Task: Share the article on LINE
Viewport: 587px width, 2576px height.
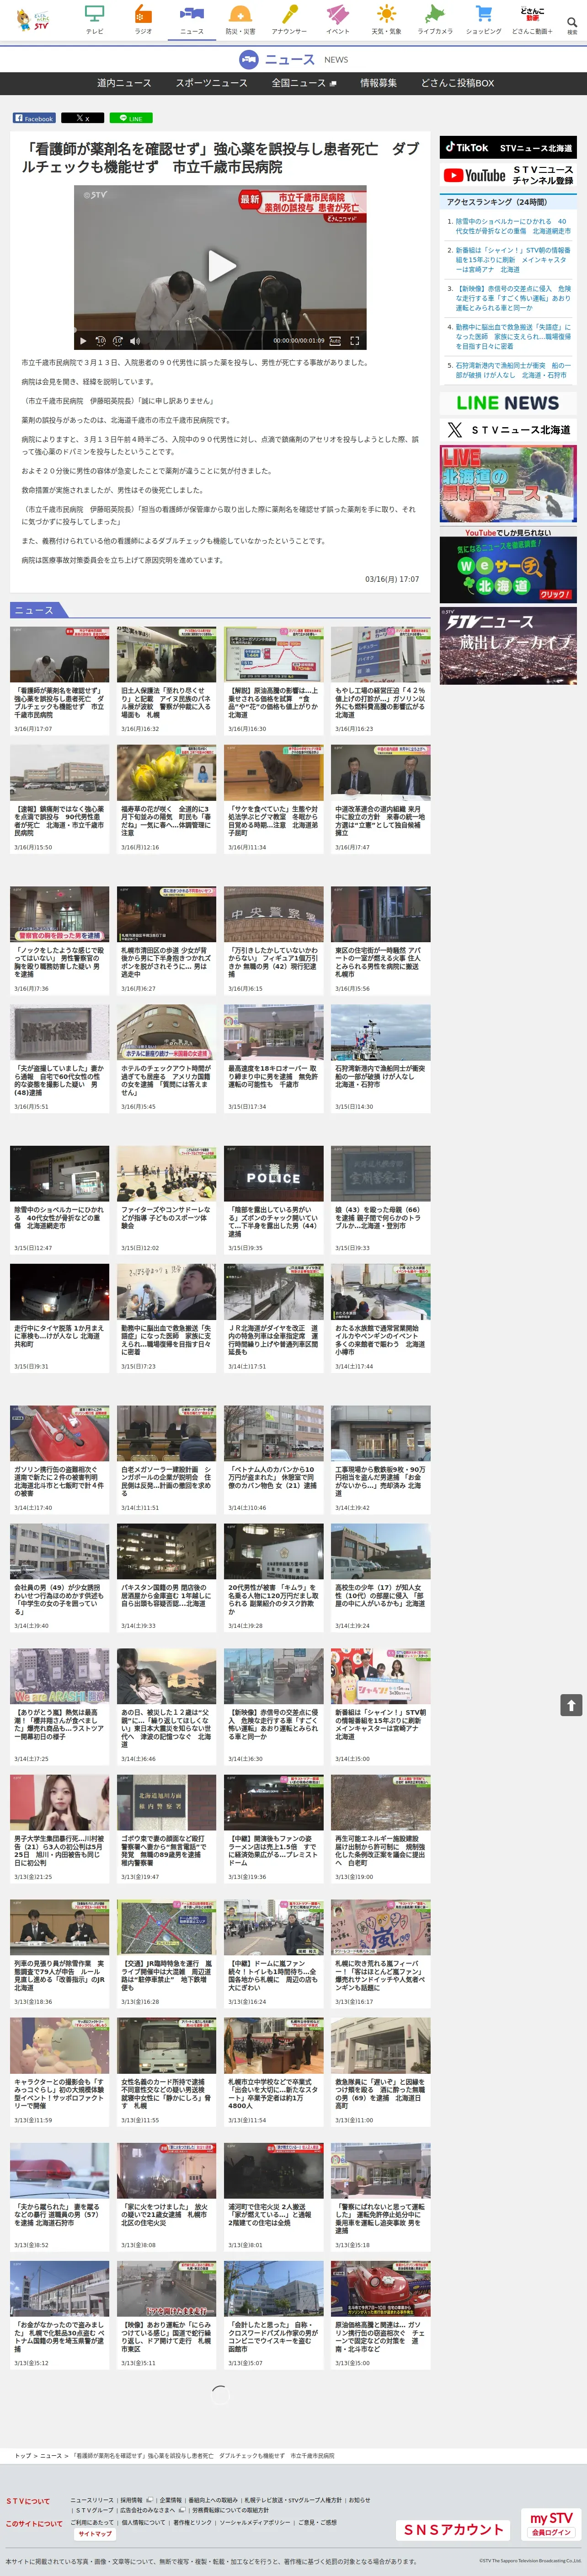Action: tap(131, 118)
